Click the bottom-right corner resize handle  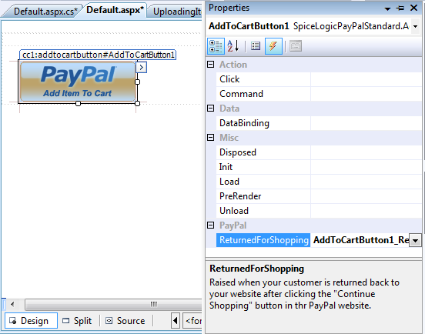pyautogui.click(x=137, y=103)
